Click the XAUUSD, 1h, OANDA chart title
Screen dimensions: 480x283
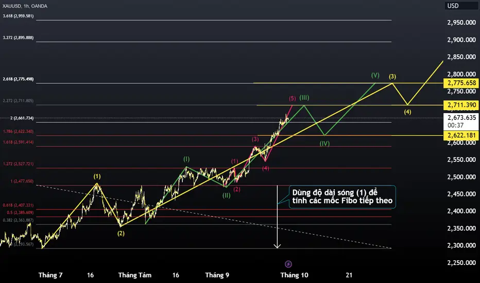coord(25,6)
